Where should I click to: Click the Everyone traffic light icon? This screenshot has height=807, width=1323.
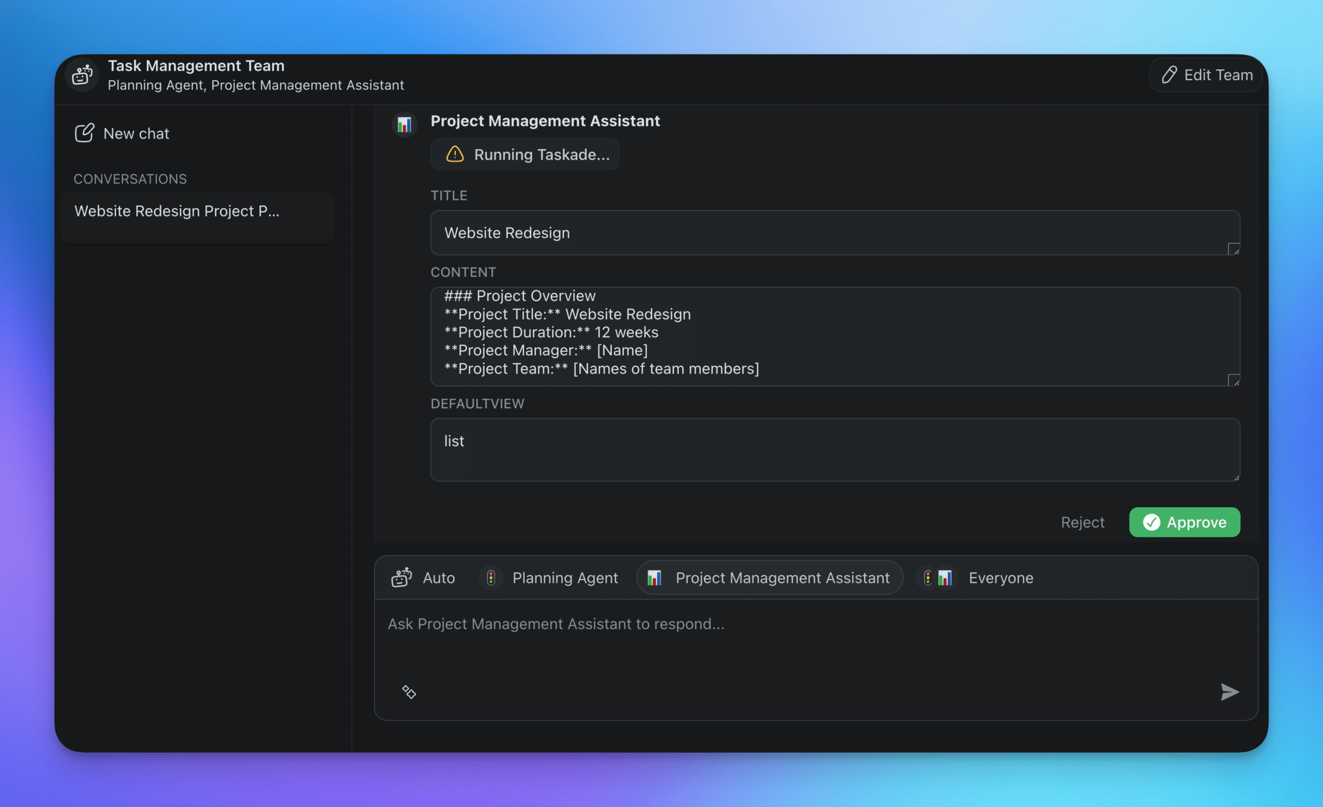point(927,578)
